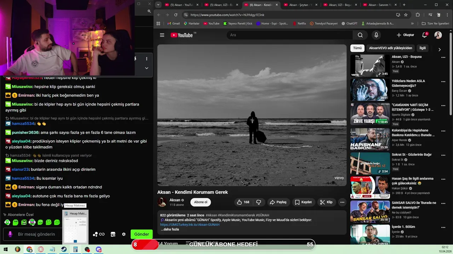
Task: Click the install app icon in address bar
Action: point(398,15)
